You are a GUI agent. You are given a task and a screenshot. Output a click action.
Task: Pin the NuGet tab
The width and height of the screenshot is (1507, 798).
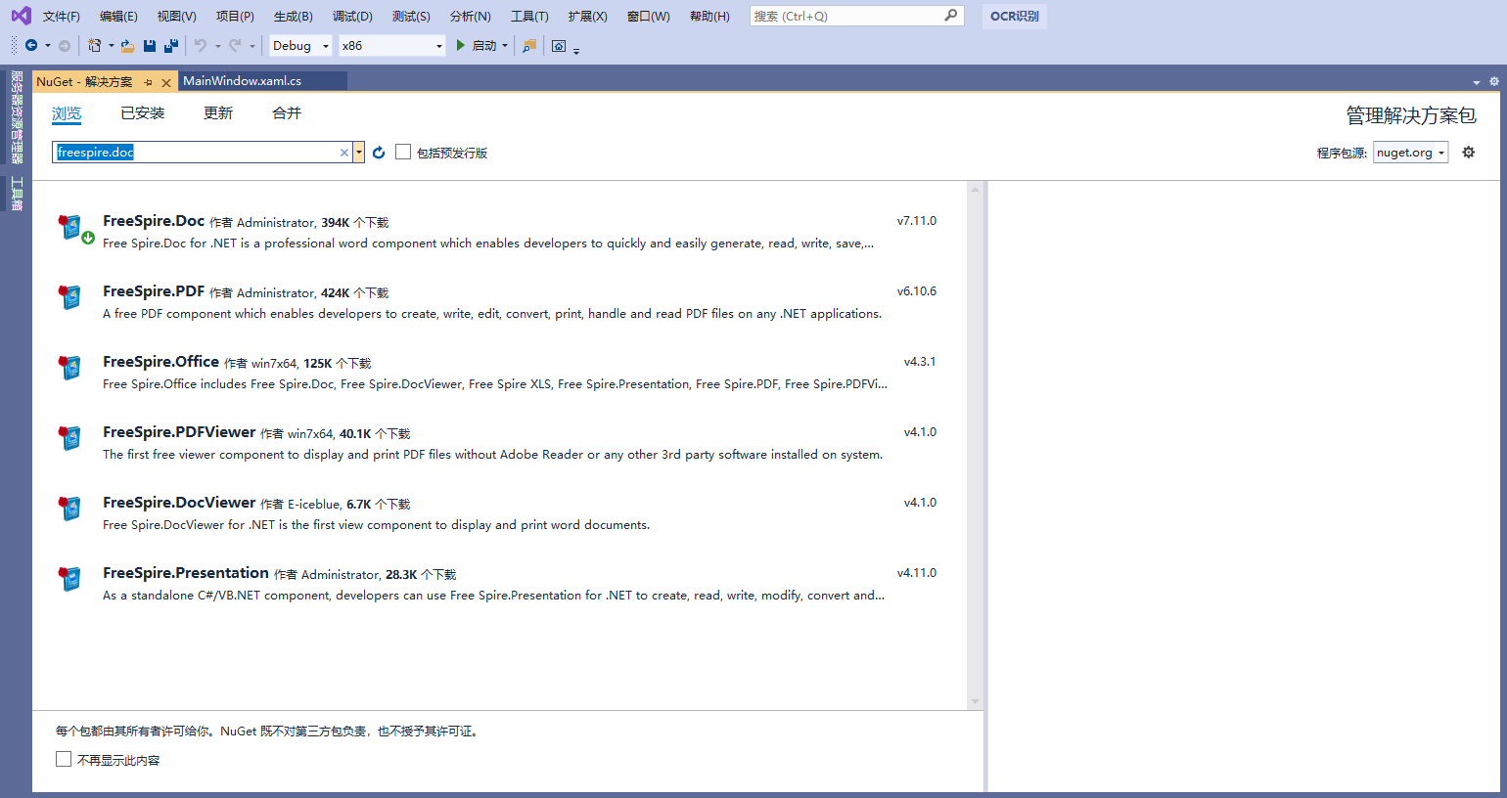point(149,82)
